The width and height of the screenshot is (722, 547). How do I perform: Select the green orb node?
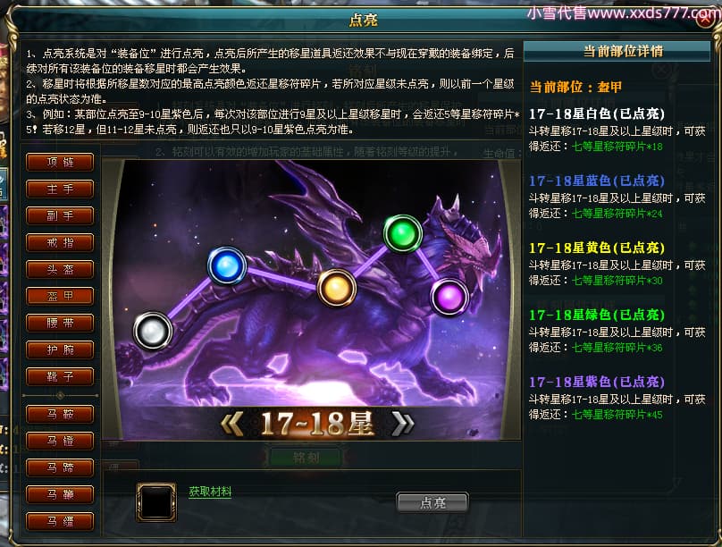coord(403,233)
